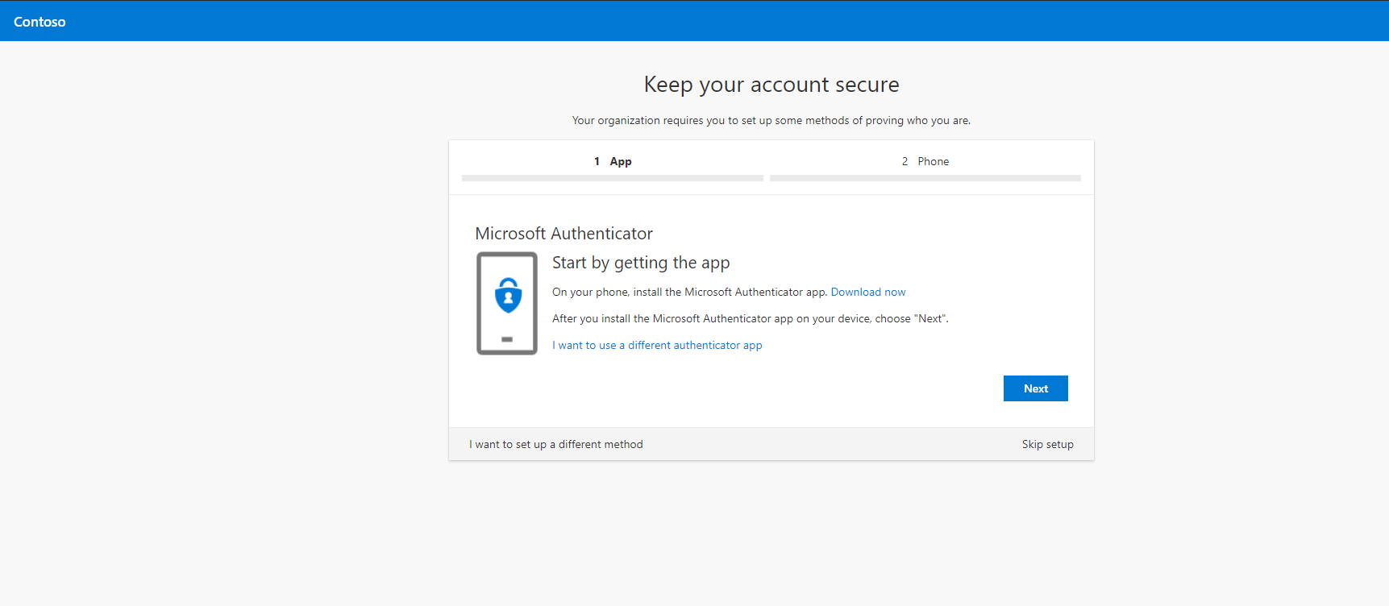Click the 'Start by getting the app' heading
Viewport: 1389px width, 606px height.
[x=641, y=264]
